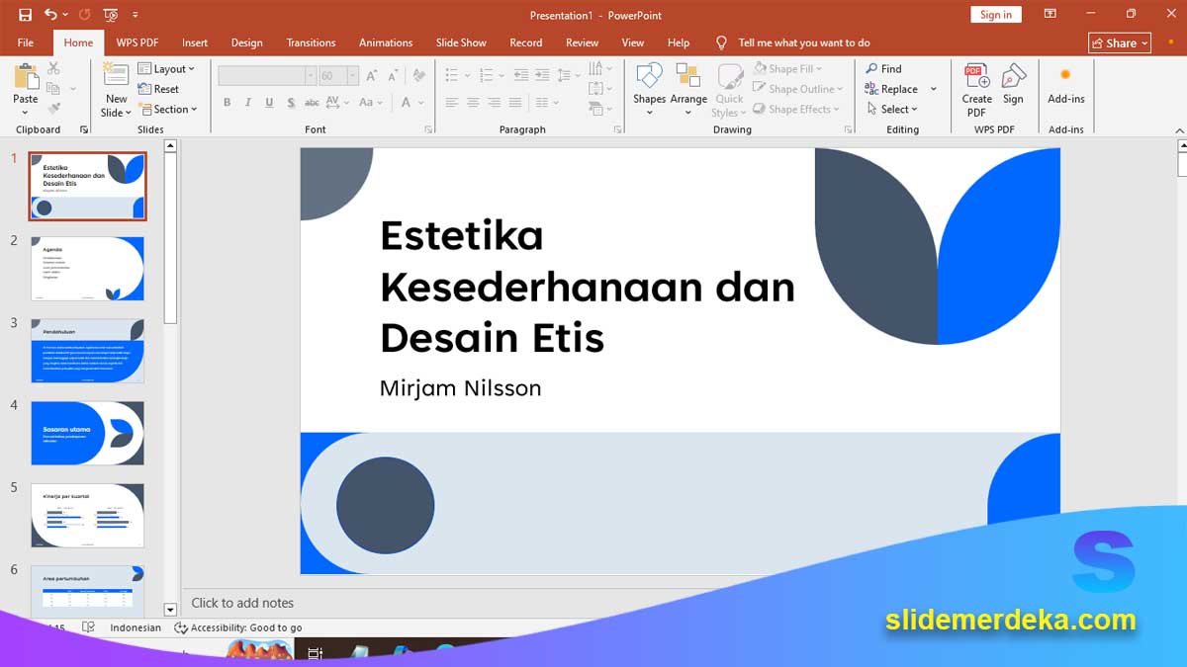Click Accessibility: Good to go status
The width and height of the screenshot is (1187, 667).
(238, 627)
